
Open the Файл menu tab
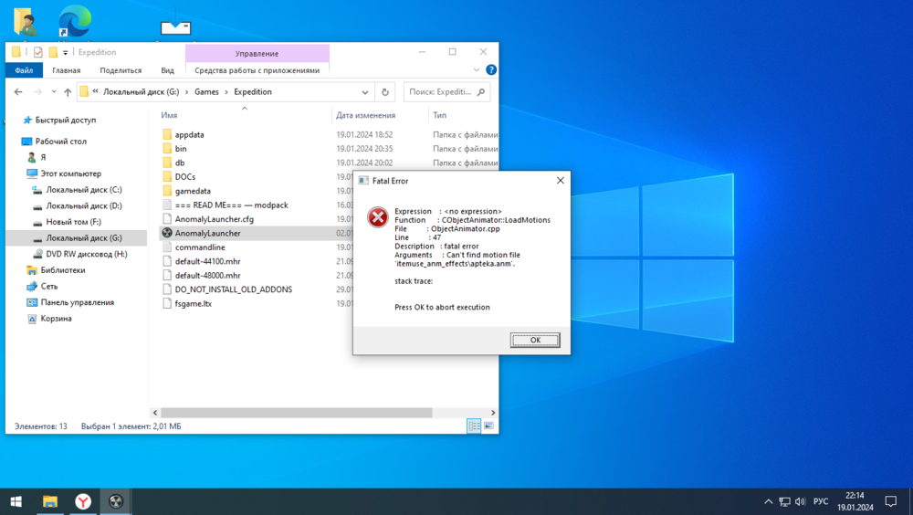coord(24,70)
